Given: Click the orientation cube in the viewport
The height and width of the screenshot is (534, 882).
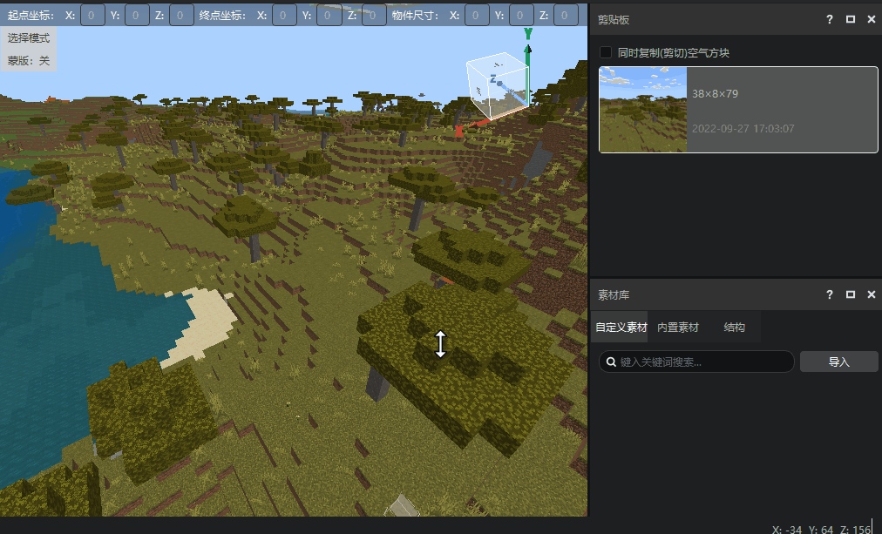Looking at the screenshot, I should (498, 85).
